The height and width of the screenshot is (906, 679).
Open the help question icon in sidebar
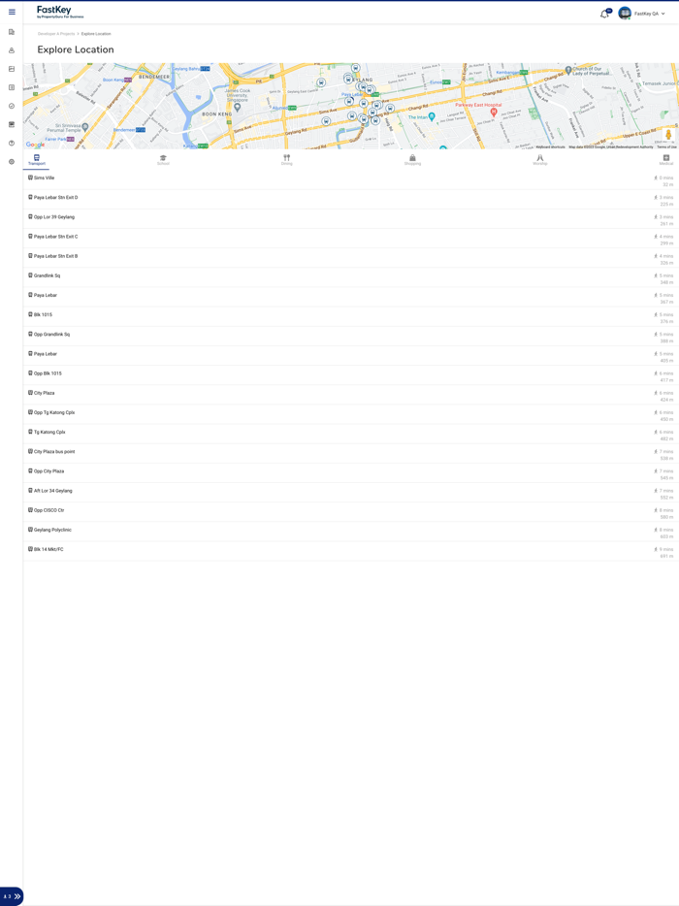(12, 143)
